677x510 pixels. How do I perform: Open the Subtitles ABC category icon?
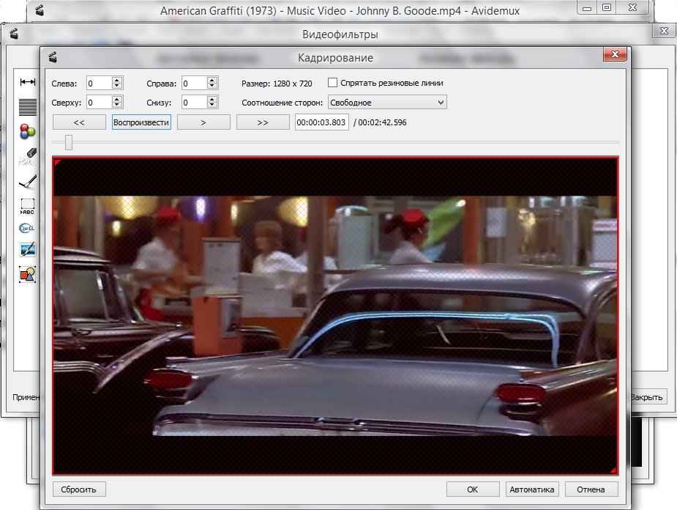point(28,206)
